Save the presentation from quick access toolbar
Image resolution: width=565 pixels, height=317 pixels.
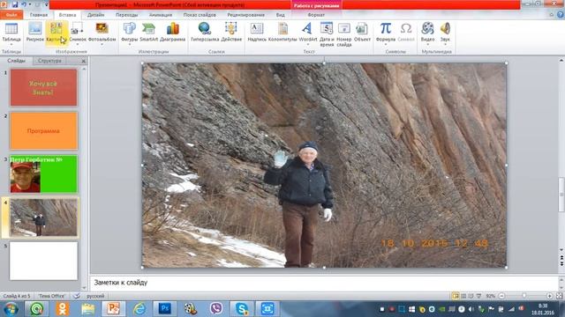coord(15,4)
